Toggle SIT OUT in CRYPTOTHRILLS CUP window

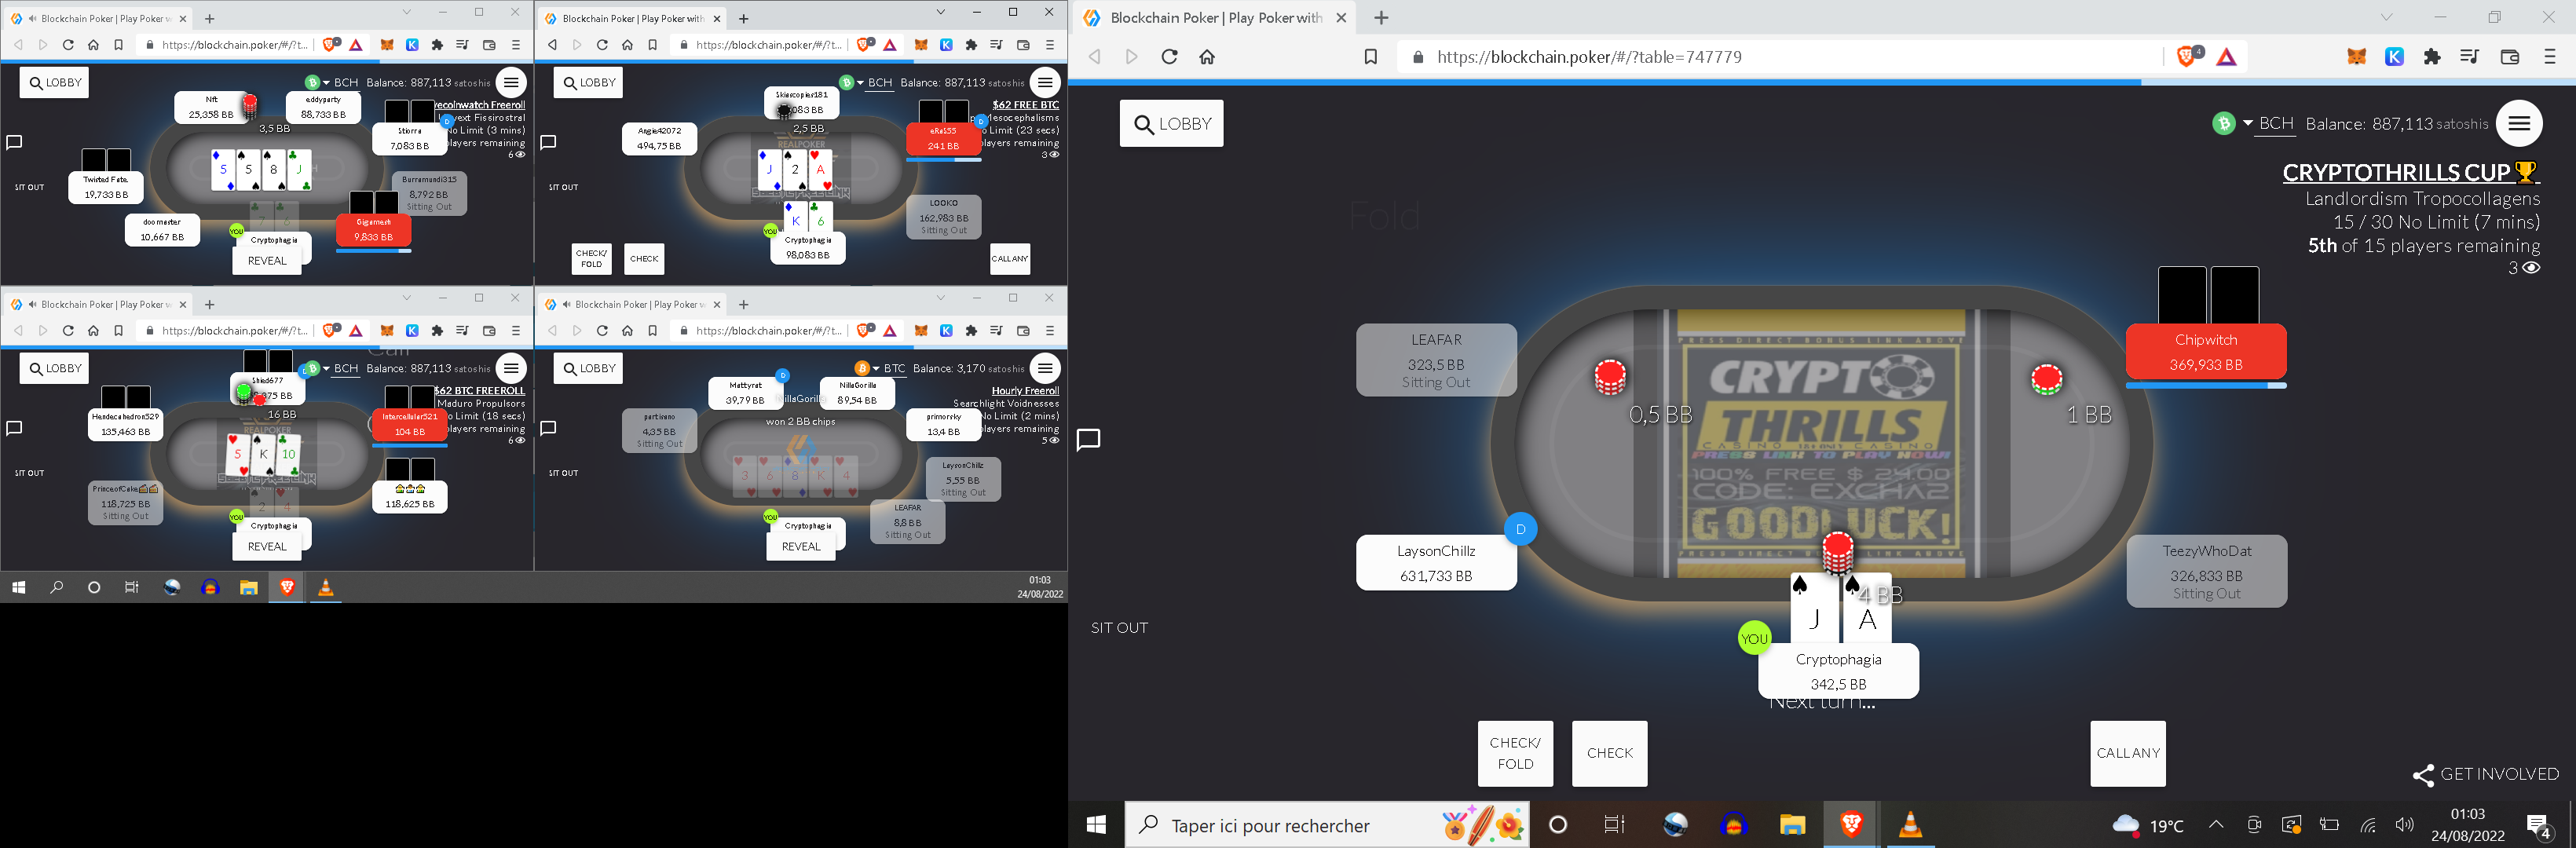1119,628
